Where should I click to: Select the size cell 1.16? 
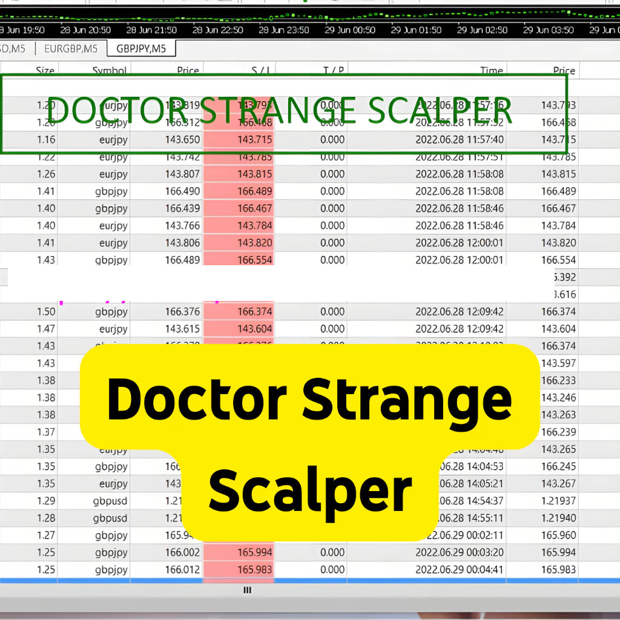pos(46,140)
